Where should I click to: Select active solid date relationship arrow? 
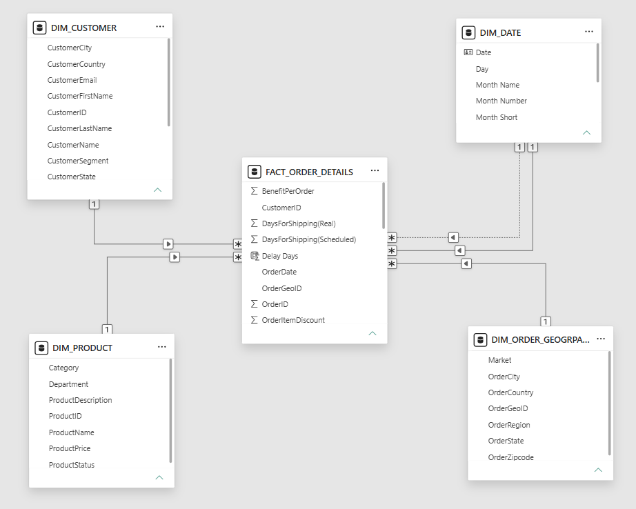pos(459,250)
